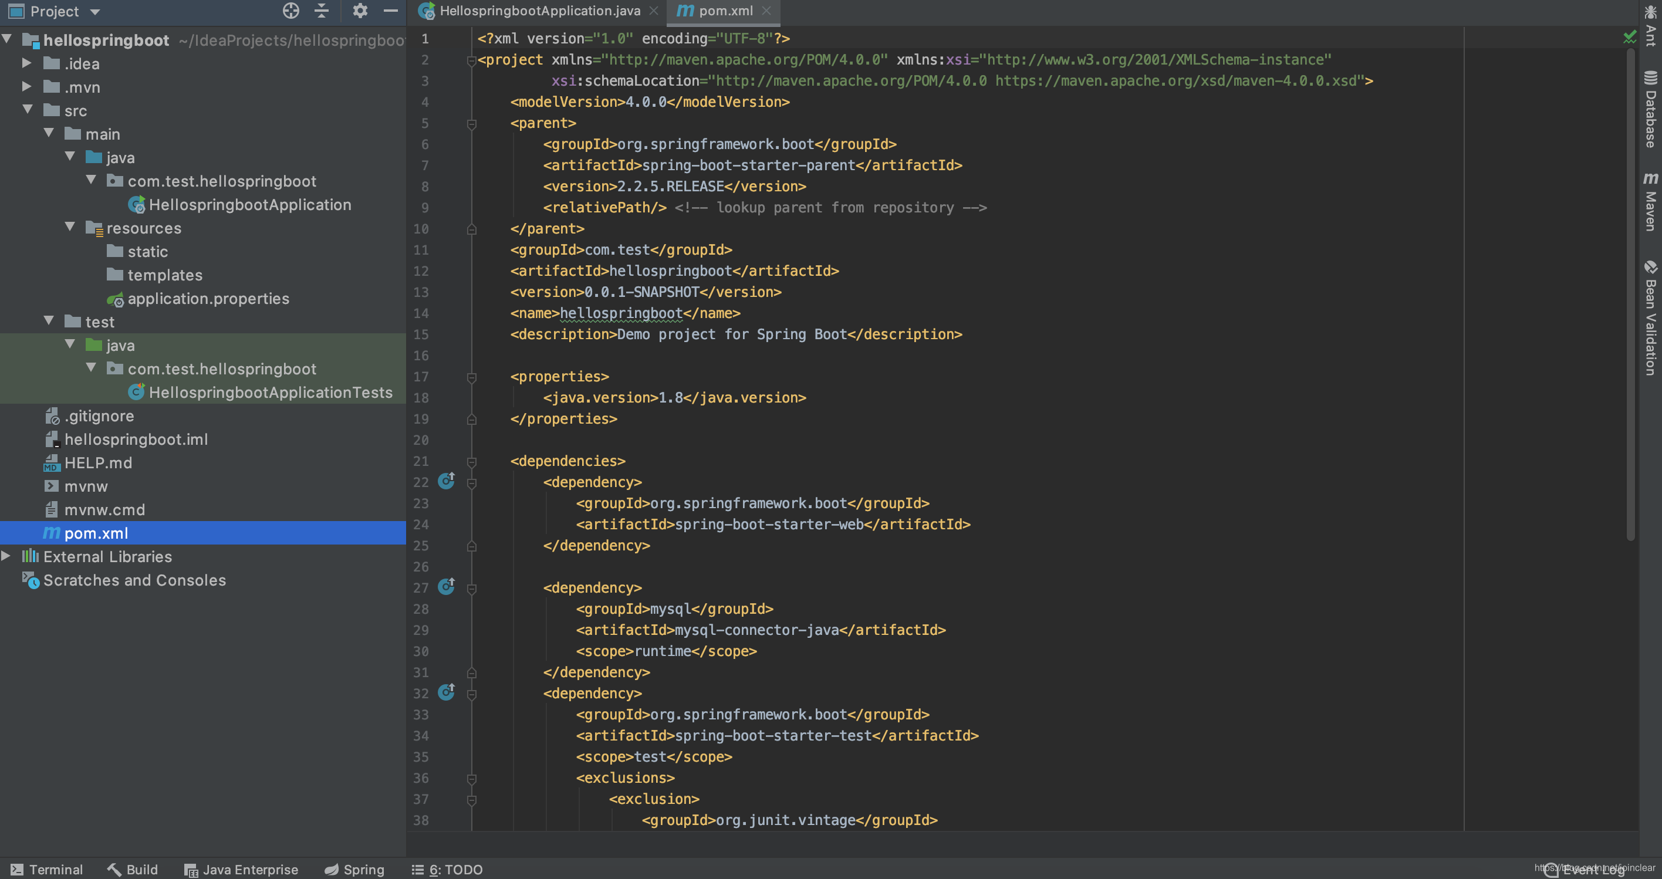Select the static folder
The height and width of the screenshot is (879, 1662).
(x=147, y=252)
